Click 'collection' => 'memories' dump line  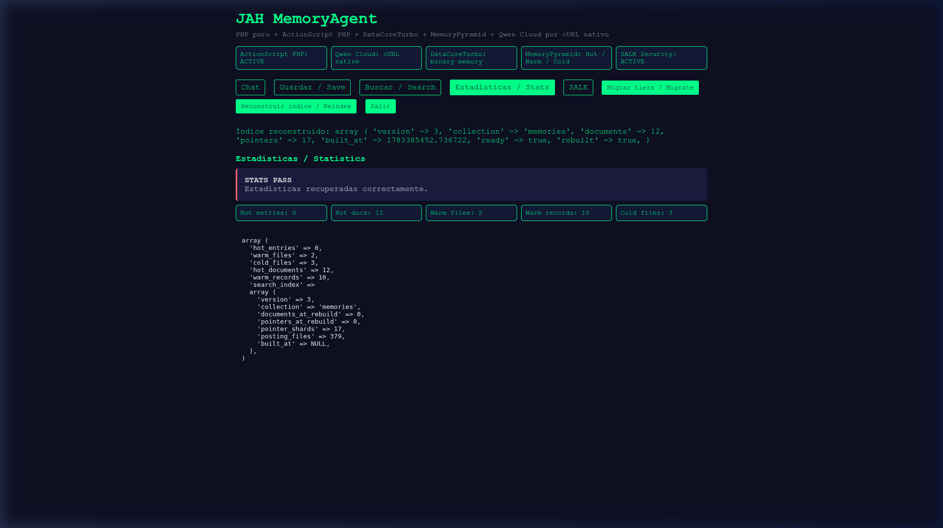(309, 307)
